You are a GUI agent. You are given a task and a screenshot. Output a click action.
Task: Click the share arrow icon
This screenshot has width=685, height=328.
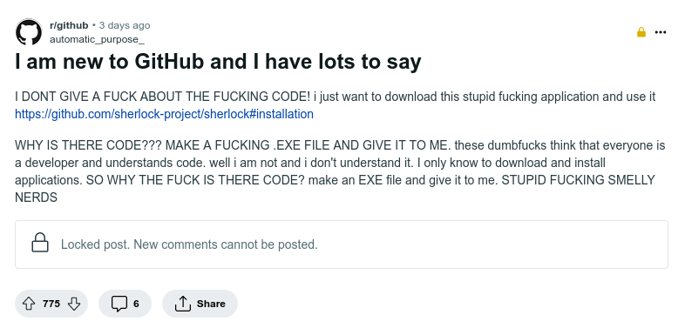pos(183,304)
